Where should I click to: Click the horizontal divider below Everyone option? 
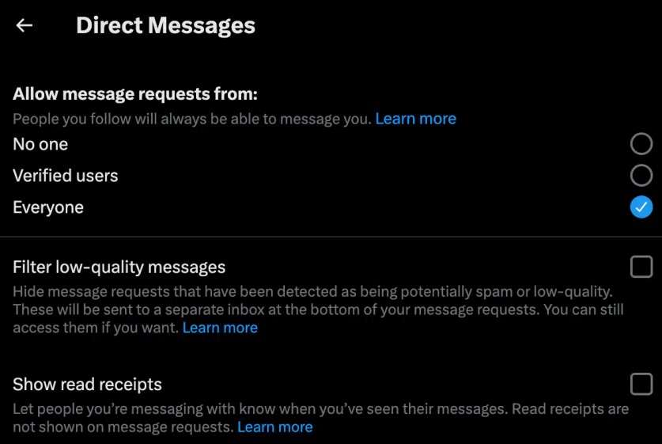pyautogui.click(x=331, y=237)
